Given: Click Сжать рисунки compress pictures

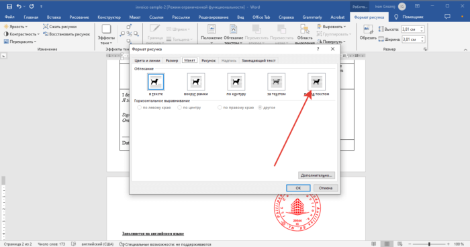Looking at the screenshot, I should pyautogui.click(x=60, y=27).
